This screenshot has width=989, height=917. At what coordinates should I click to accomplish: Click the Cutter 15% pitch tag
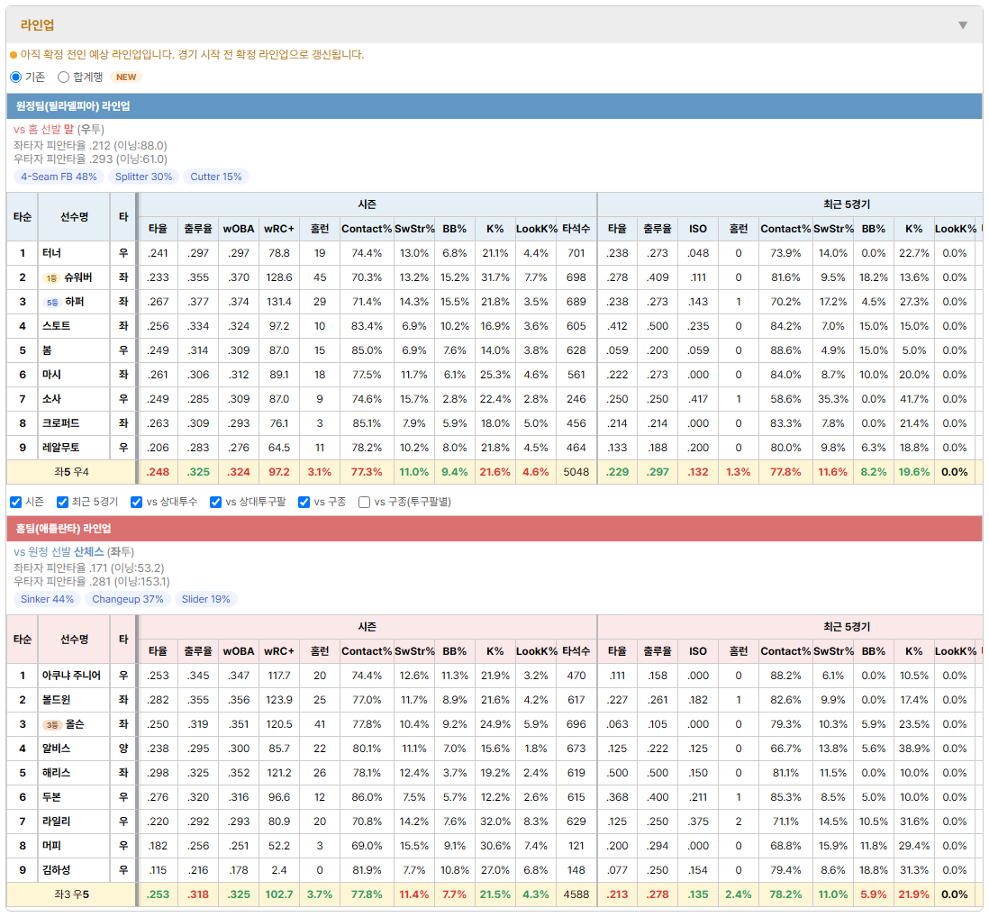click(x=216, y=177)
